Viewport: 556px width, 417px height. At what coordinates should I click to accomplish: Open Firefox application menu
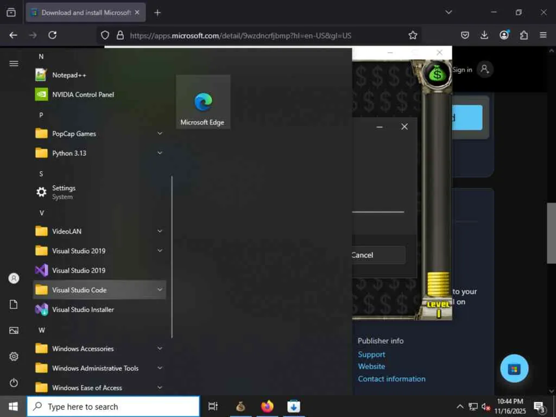click(x=543, y=35)
